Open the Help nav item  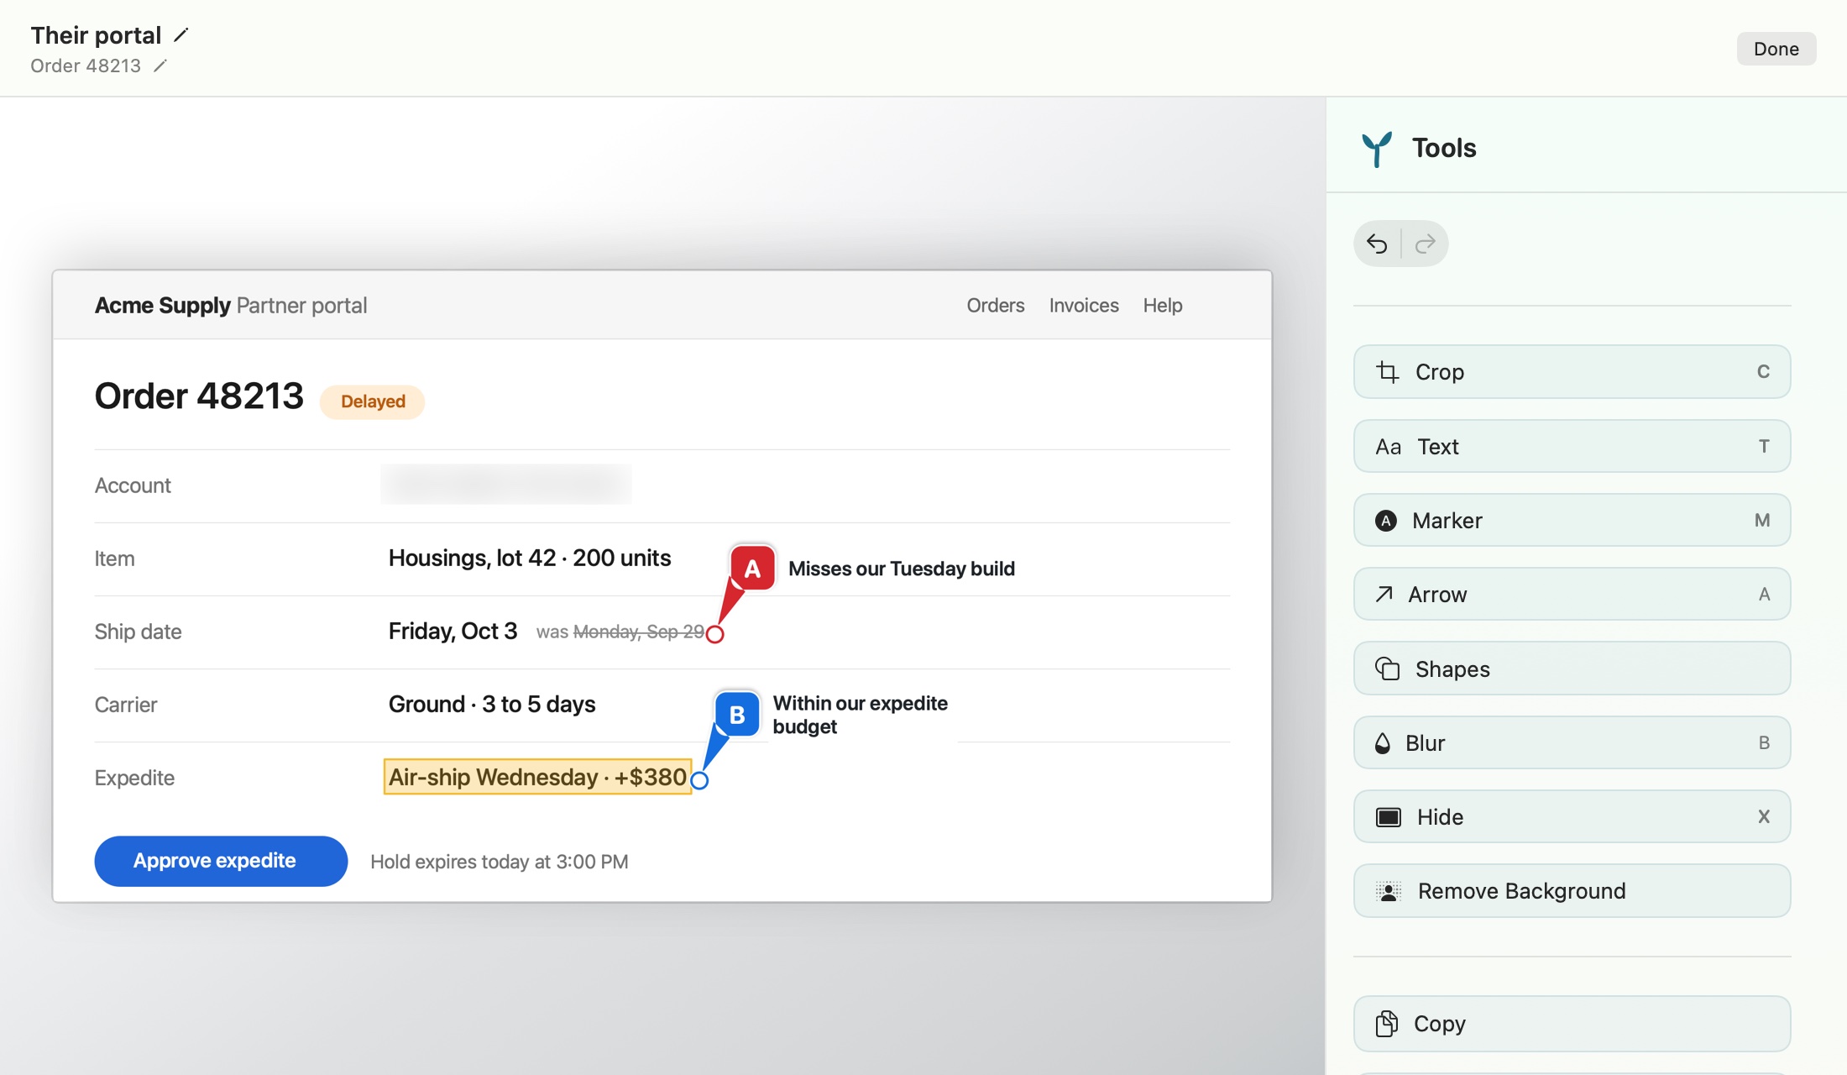(x=1163, y=305)
